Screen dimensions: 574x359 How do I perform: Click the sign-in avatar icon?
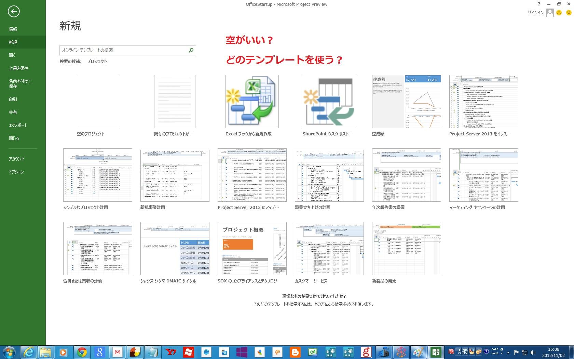550,13
